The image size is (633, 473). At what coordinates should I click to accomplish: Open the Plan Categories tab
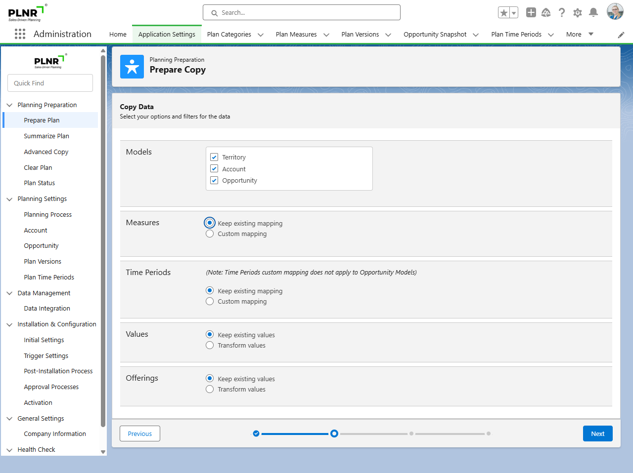229,34
